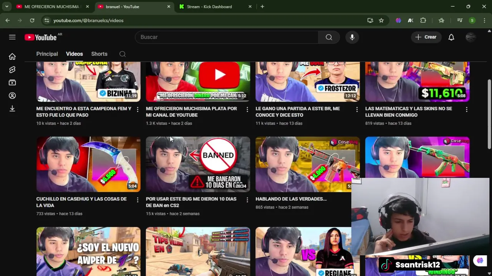Open the browser media control icon
Viewport: 492px width, 276px height.
pos(460,20)
